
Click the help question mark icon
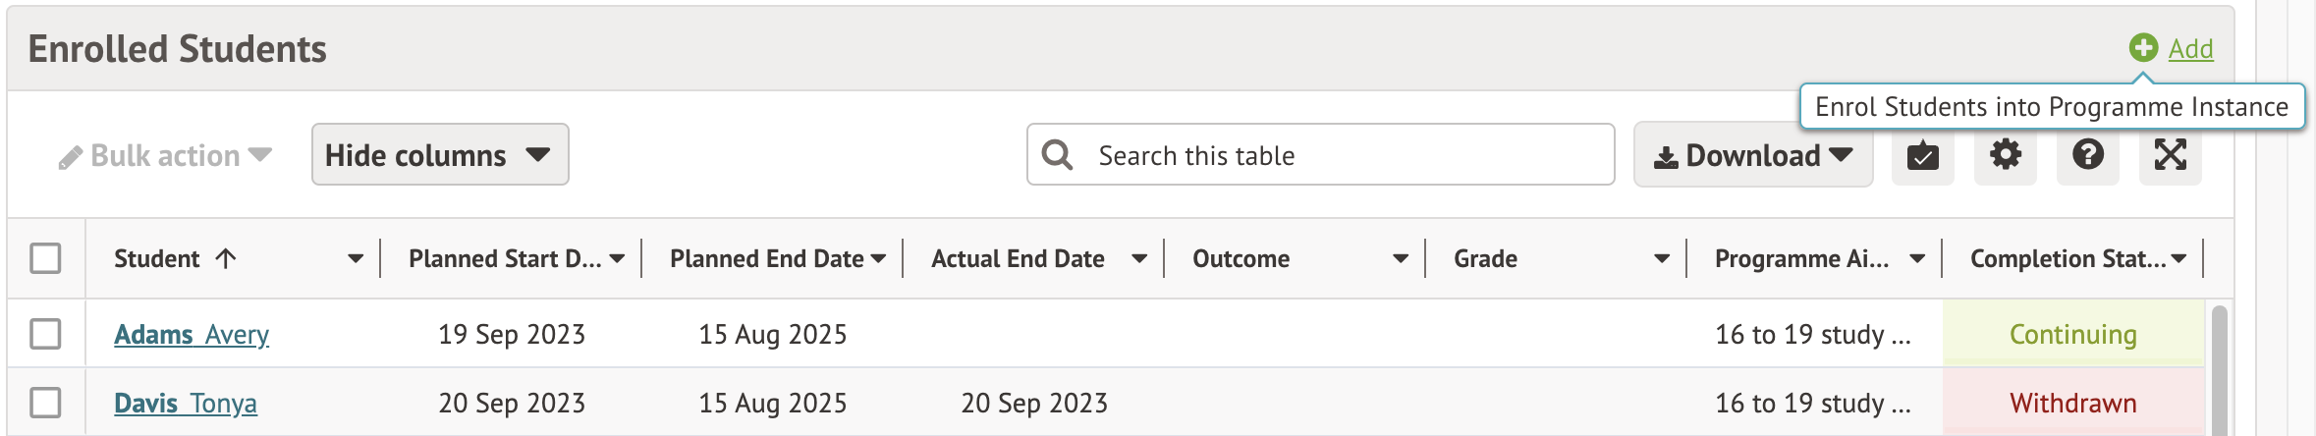(2087, 155)
